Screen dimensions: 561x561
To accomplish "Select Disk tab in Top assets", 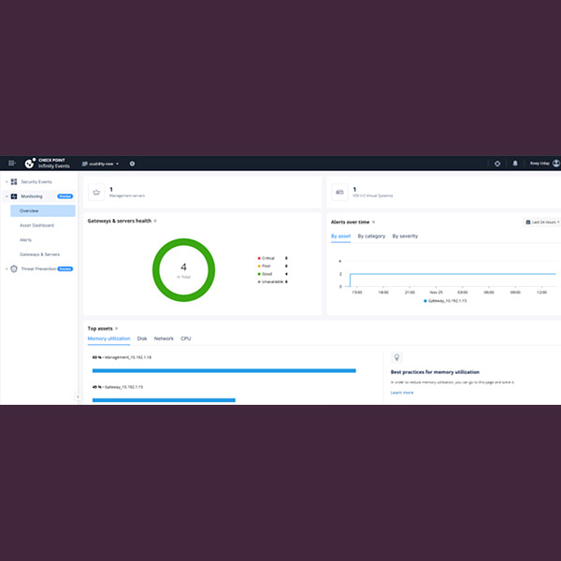I will point(142,338).
